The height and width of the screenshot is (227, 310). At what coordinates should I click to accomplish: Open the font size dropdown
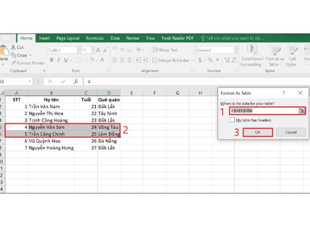pos(93,50)
